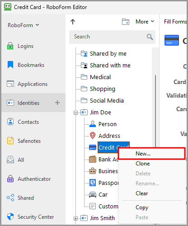Click the Logins padlock icon

pos(10,46)
